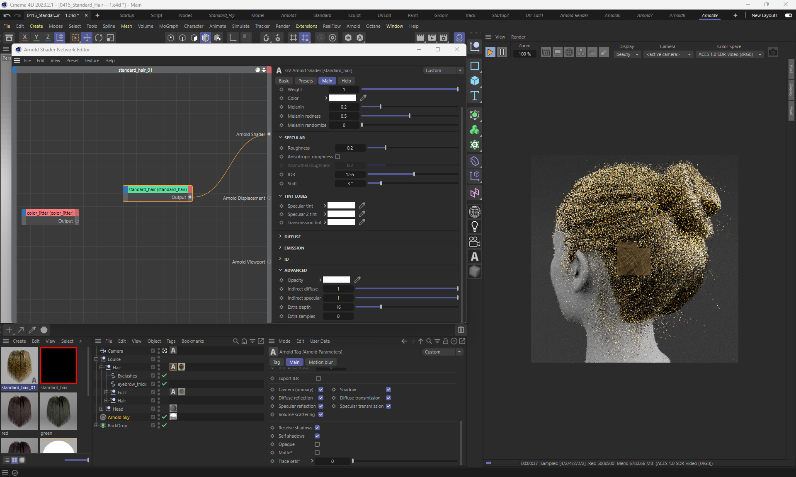
Task: Select the Text spline tool icon
Action: click(475, 96)
